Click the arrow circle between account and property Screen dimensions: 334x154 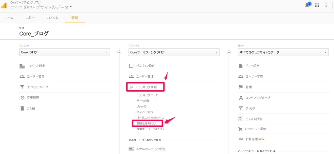click(119, 52)
